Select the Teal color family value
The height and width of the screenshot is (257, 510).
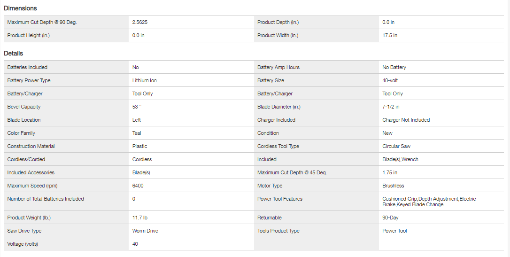pyautogui.click(x=137, y=133)
